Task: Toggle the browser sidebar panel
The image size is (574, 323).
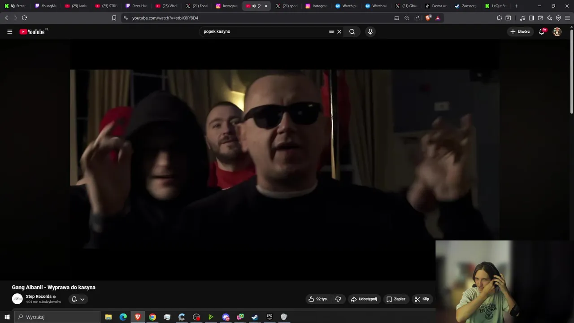Action: [531, 18]
